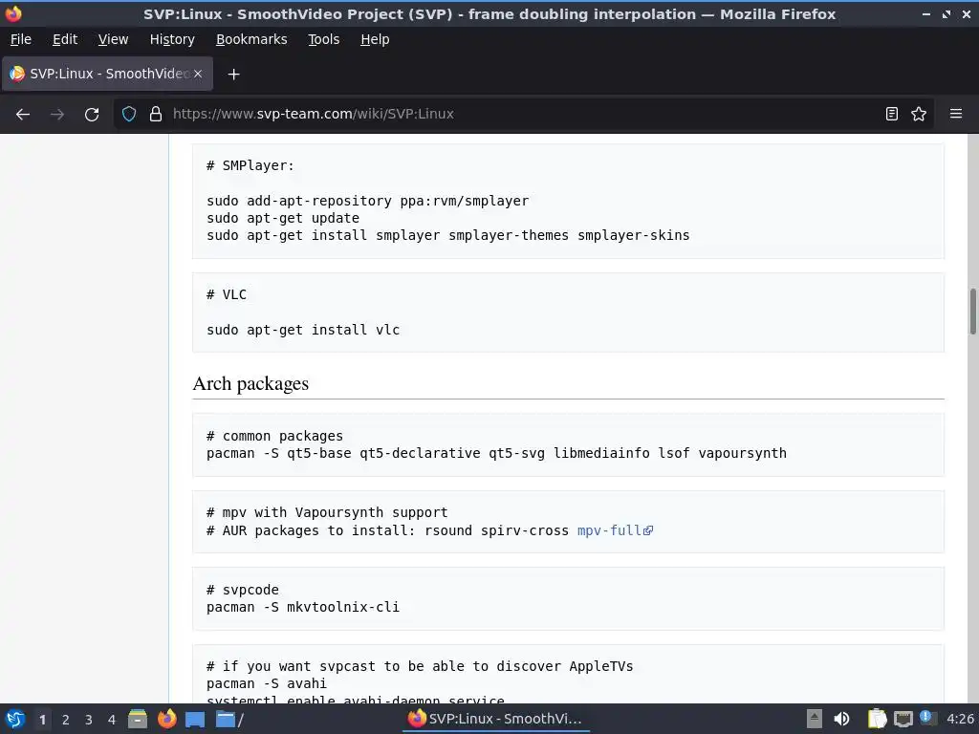Maximize the Firefox window
Viewport: 979px width, 734px height.
(x=946, y=14)
